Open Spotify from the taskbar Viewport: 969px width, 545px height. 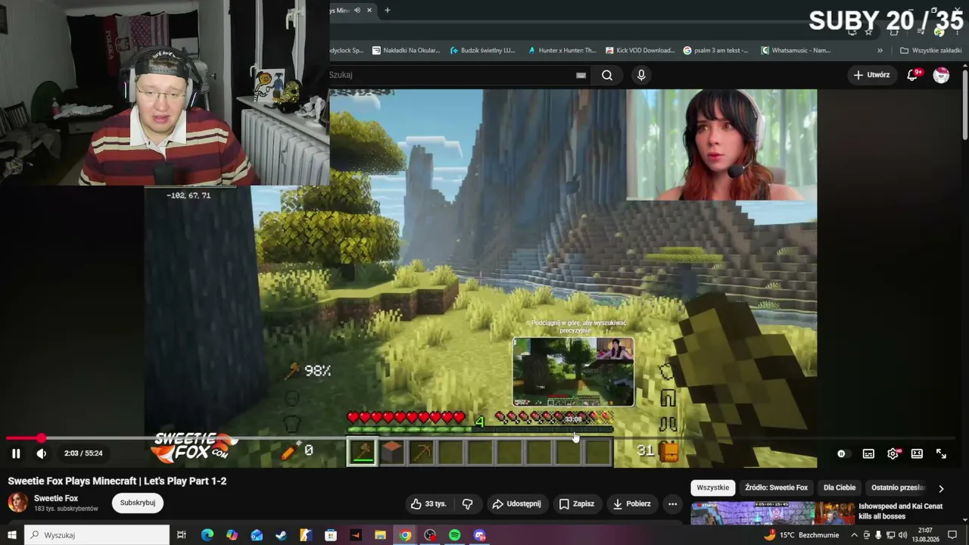(x=454, y=535)
